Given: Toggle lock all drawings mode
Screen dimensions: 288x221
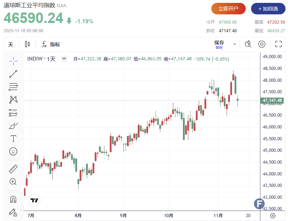Looking at the screenshot, I should point(13,212).
